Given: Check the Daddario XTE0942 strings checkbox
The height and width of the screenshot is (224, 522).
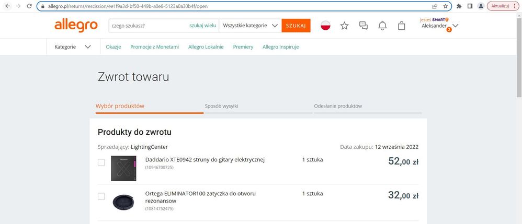Looking at the screenshot, I should pyautogui.click(x=101, y=162).
